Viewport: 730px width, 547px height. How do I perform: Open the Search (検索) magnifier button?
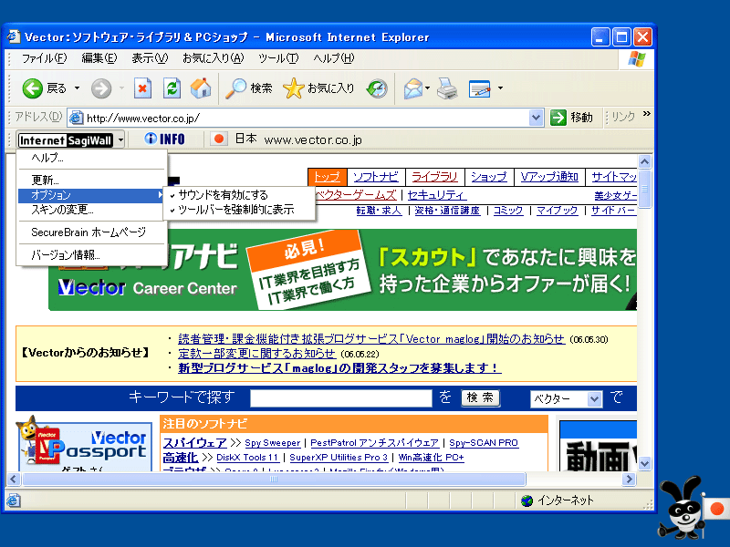coord(248,88)
